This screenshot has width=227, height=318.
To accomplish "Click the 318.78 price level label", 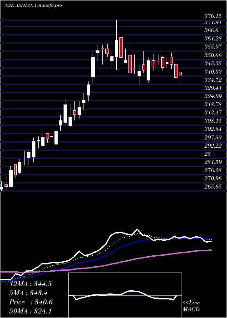I will coord(212,104).
